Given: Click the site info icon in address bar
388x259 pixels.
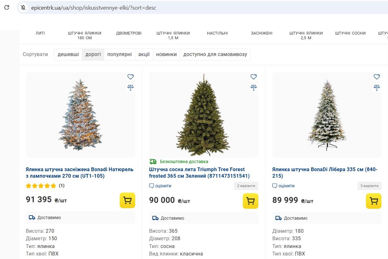Looking at the screenshot, I should coord(23,7).
